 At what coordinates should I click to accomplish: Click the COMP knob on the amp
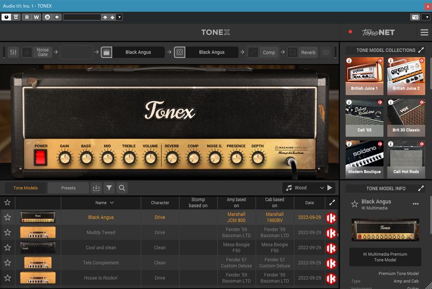pyautogui.click(x=194, y=158)
